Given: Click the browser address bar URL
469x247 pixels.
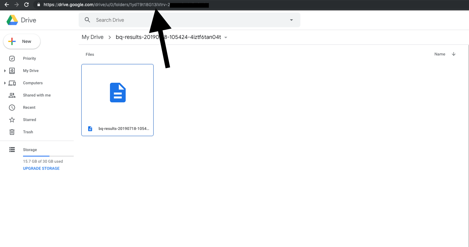Looking at the screenshot, I should pos(126,5).
